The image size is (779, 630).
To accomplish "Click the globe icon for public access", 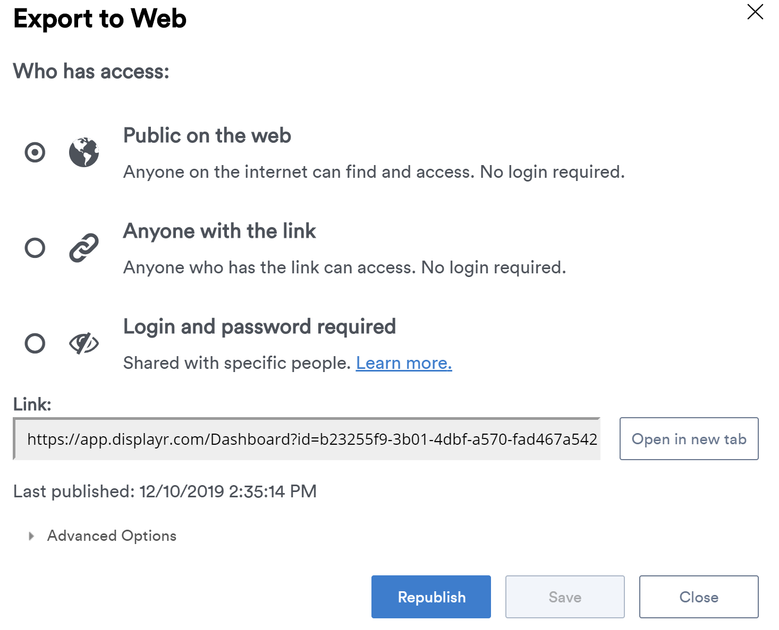I will [84, 152].
